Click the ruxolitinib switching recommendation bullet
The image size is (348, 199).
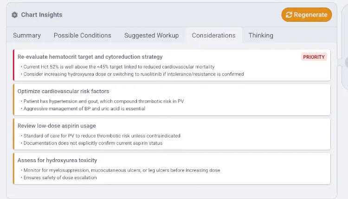pos(134,74)
